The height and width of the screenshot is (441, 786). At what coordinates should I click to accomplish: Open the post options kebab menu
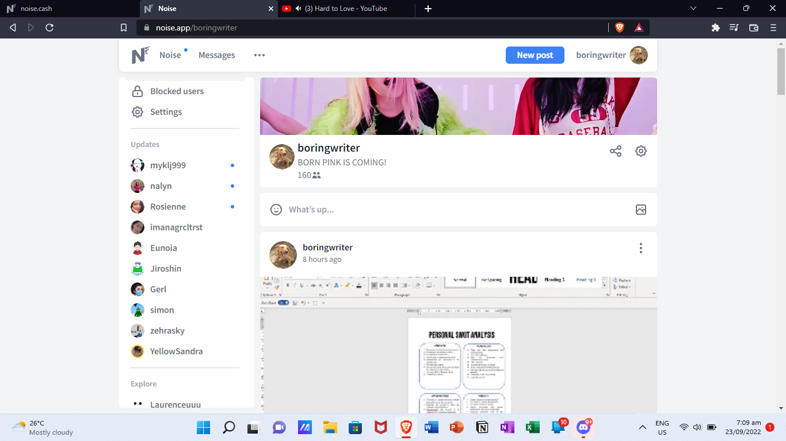641,248
